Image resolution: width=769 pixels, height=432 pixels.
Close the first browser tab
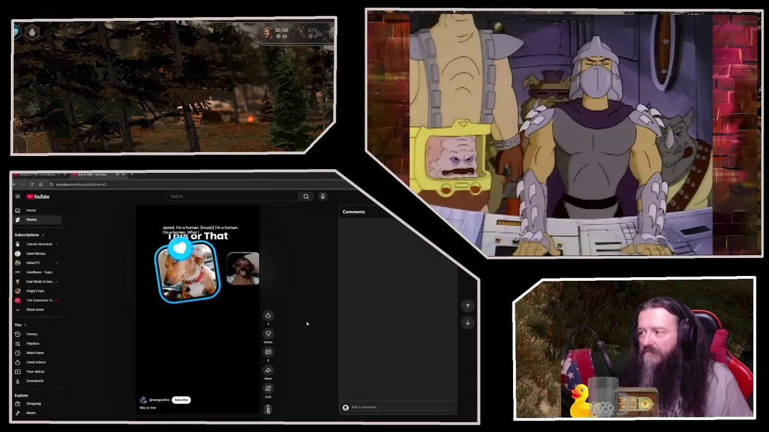65,175
